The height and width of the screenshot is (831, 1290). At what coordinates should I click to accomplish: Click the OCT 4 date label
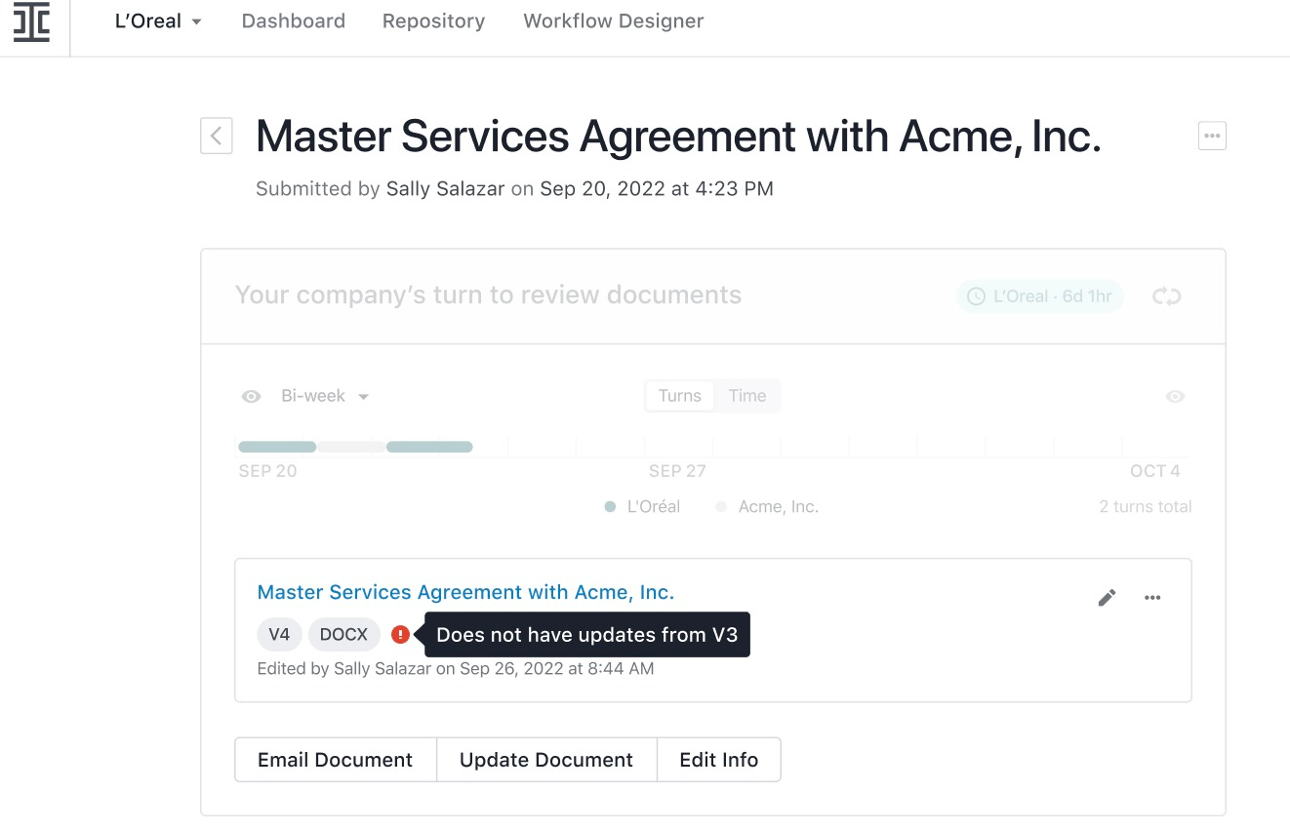coord(1155,471)
